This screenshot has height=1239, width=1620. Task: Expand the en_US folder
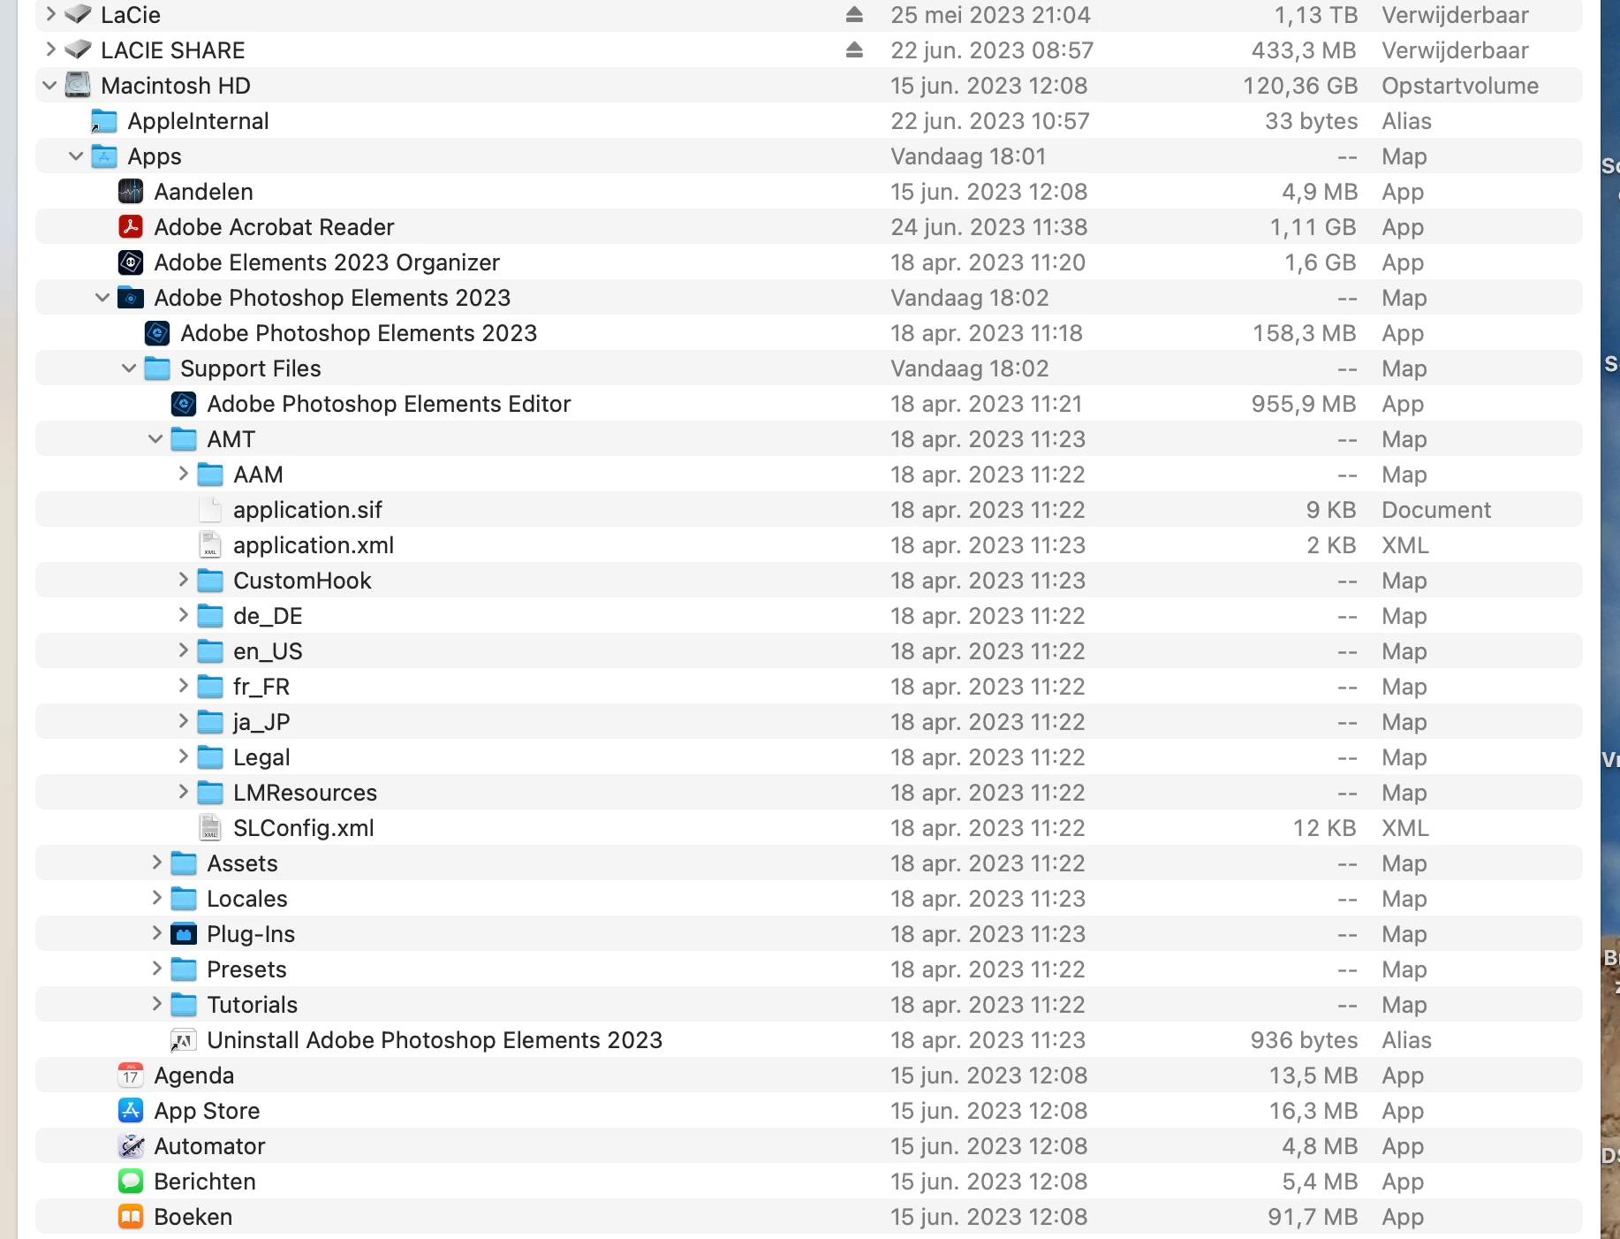pos(183,650)
